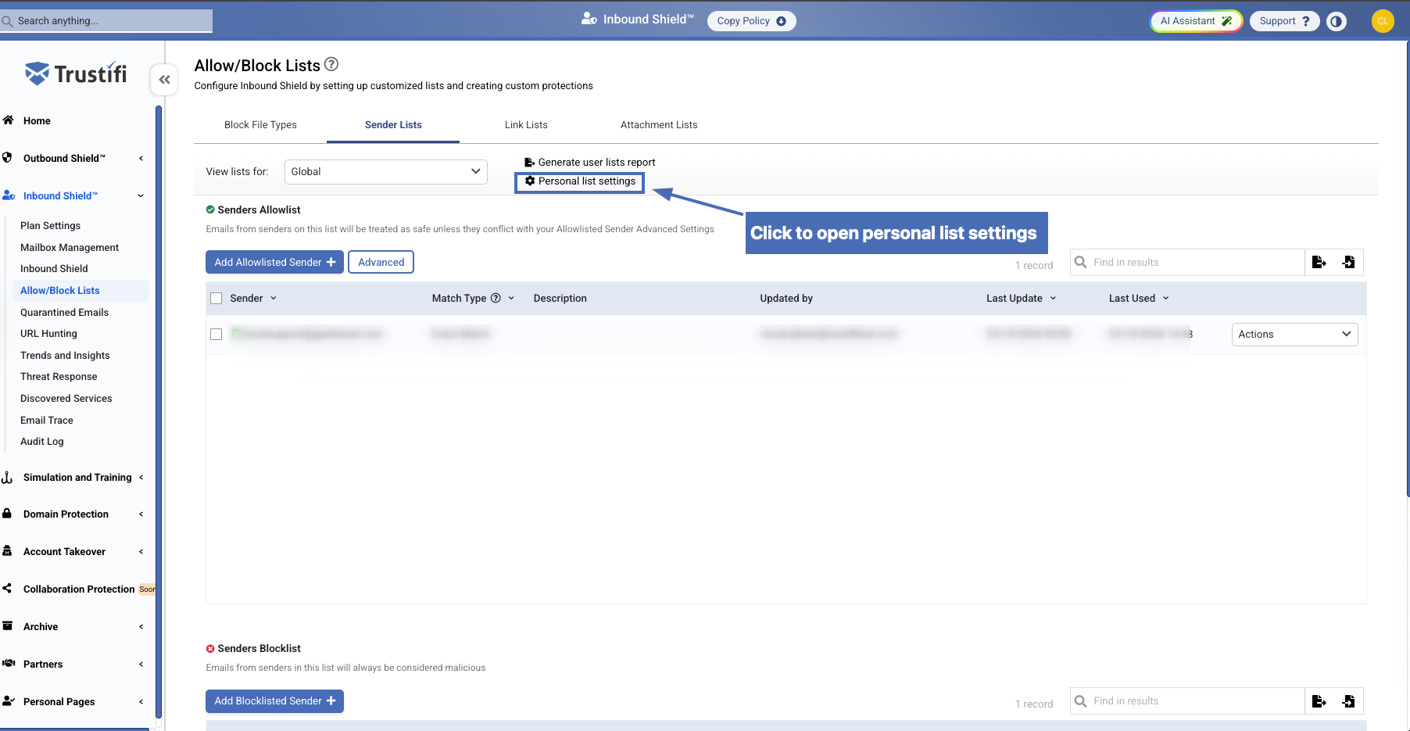Click the Domain Protection lock icon

click(7, 514)
